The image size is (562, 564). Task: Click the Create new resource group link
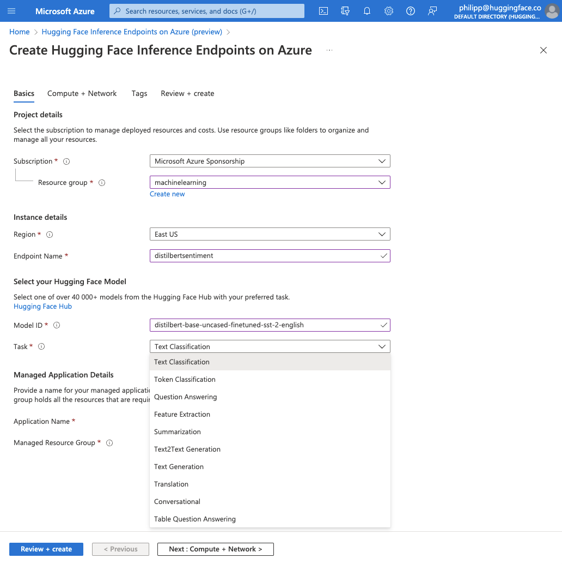167,194
